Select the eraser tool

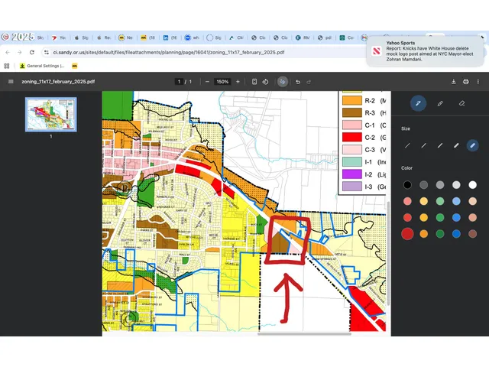point(461,103)
